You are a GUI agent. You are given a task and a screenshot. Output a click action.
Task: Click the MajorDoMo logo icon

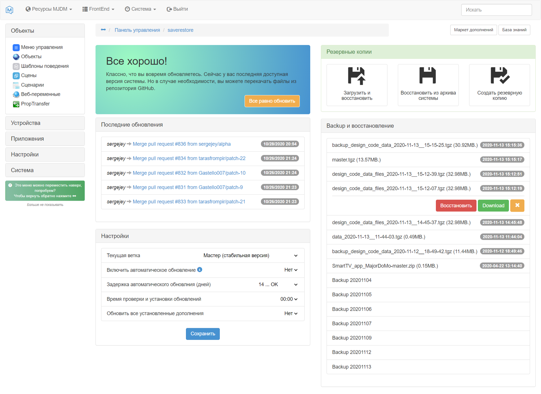coord(9,10)
